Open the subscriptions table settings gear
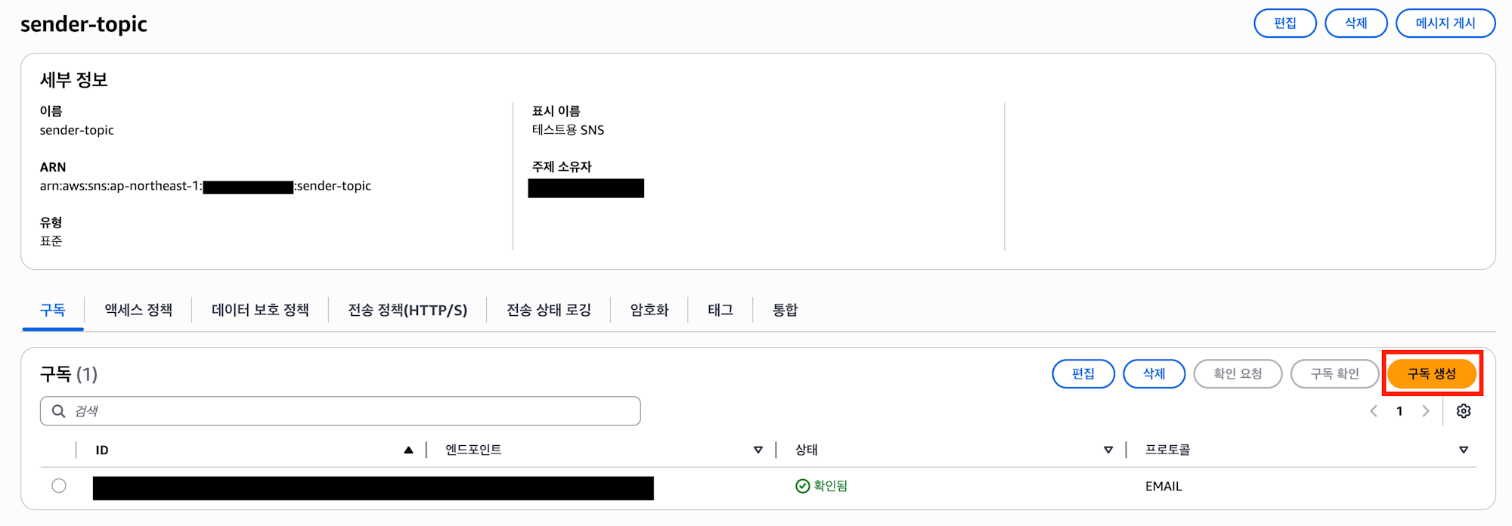Screen dimensions: 1512x526 tap(1464, 411)
